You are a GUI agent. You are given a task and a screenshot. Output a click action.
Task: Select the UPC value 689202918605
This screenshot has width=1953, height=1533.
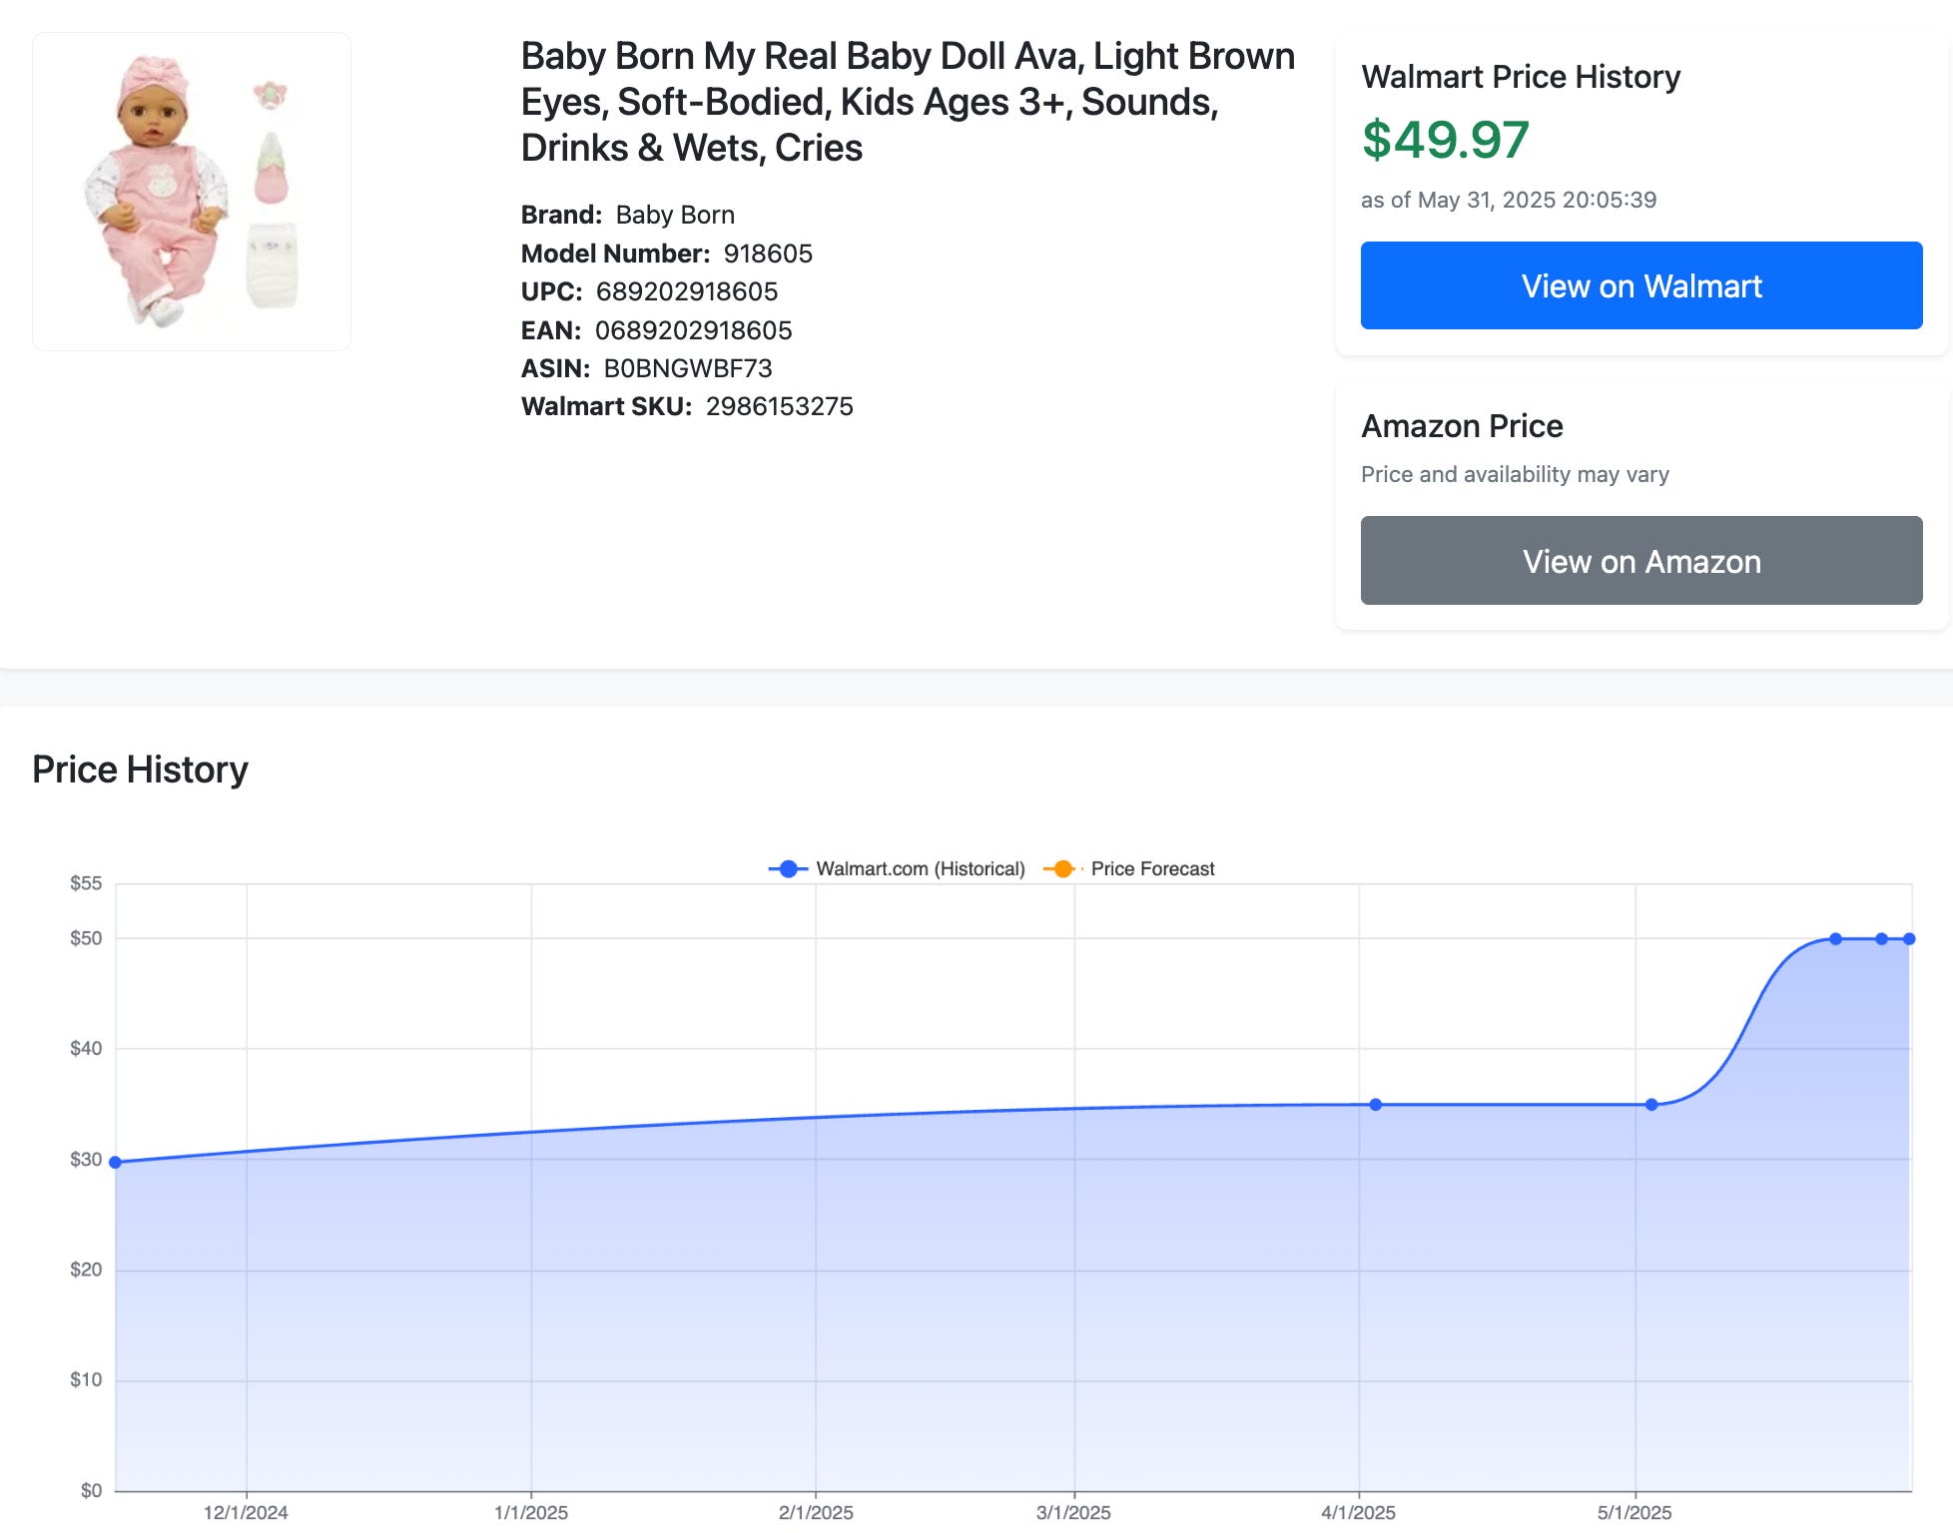tap(687, 291)
